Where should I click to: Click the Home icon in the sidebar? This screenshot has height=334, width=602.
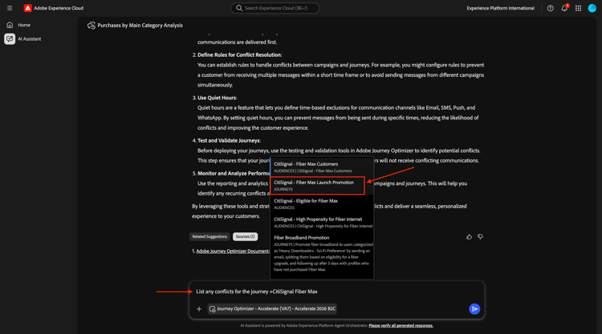10,25
